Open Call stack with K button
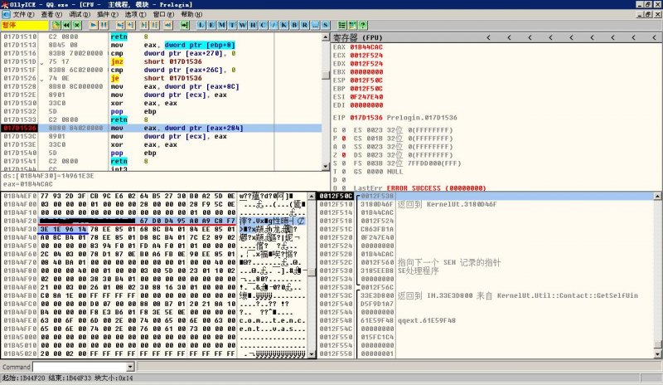Viewport: 663px width, 385px height. [x=283, y=25]
